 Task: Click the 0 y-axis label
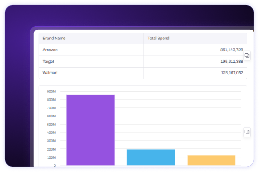click(54, 166)
